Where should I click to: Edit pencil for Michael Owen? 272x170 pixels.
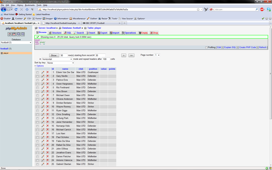(43, 95)
